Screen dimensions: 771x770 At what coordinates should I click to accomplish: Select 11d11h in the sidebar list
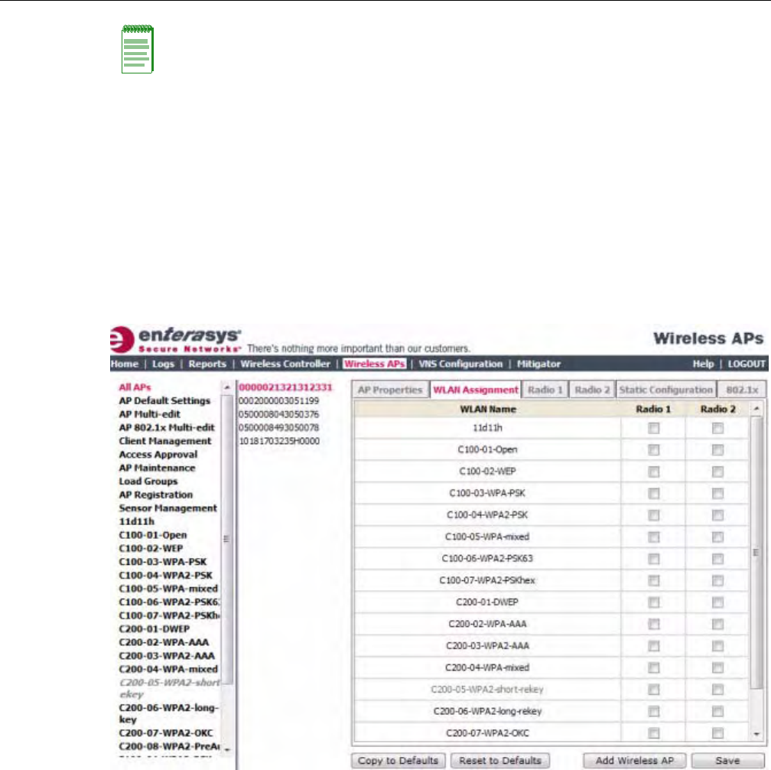pyautogui.click(x=136, y=521)
